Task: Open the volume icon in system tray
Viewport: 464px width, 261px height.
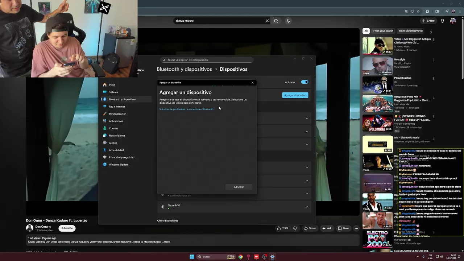Action: click(x=441, y=257)
